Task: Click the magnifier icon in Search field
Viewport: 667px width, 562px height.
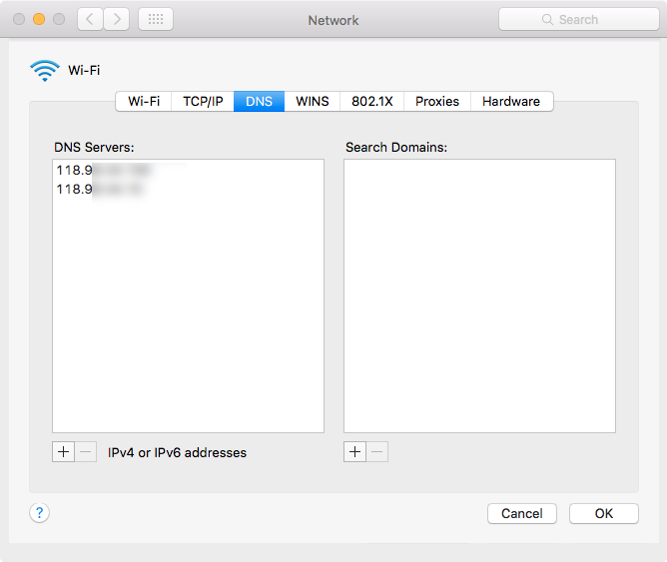Action: click(x=547, y=20)
